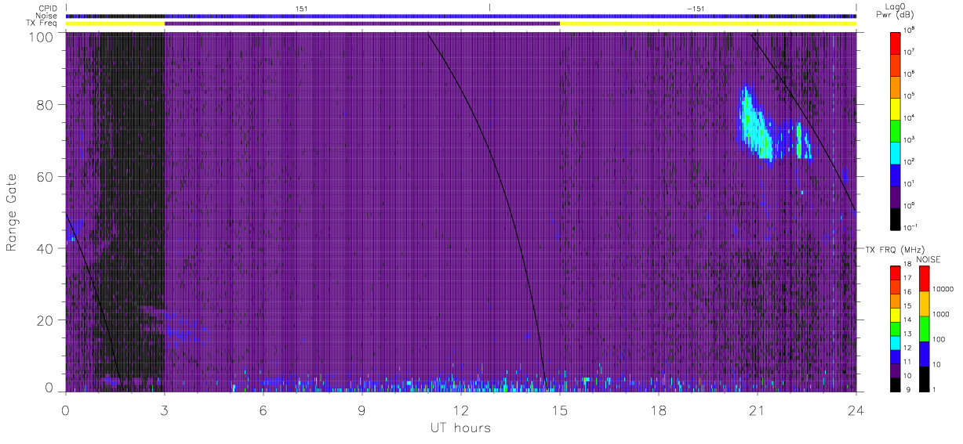Click the 'Range Gate' y-axis label
963x444 pixels.
click(12, 211)
